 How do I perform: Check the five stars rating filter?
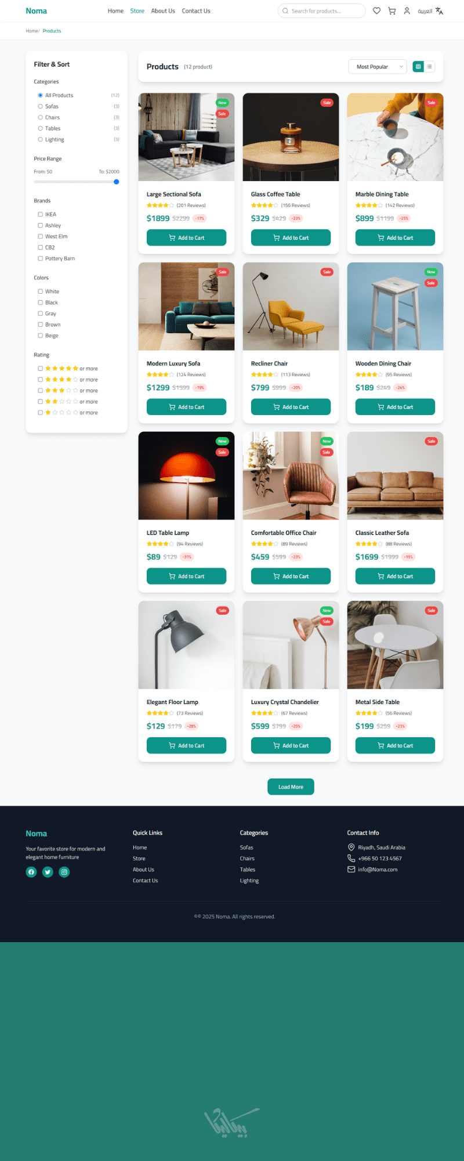click(40, 369)
